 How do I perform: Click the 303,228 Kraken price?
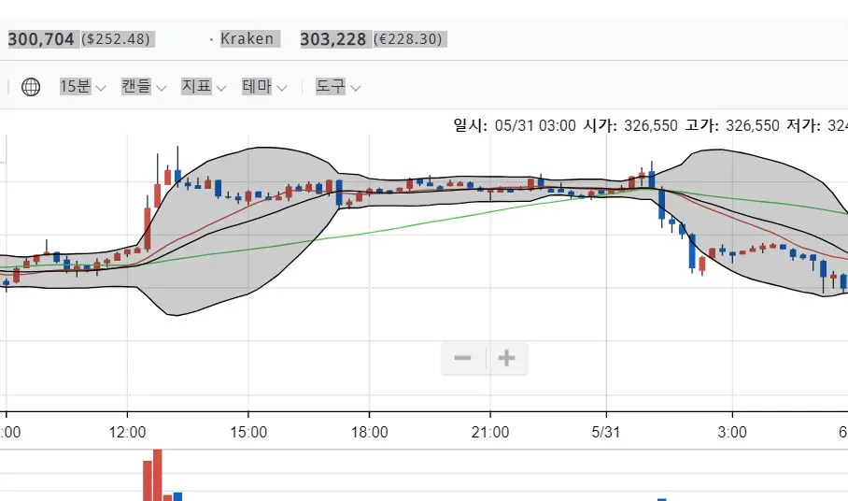(333, 39)
